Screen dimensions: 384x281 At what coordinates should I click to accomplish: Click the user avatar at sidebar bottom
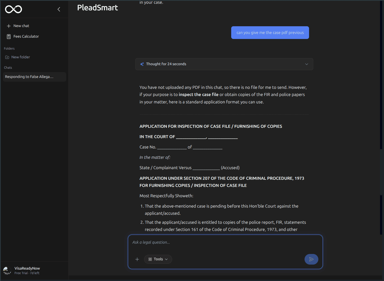[7, 271]
